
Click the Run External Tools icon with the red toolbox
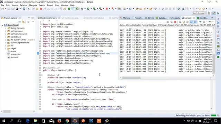(100, 9)
